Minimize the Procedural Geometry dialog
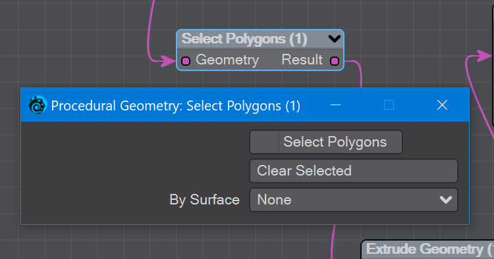Image resolution: width=494 pixels, height=259 pixels. coord(335,105)
